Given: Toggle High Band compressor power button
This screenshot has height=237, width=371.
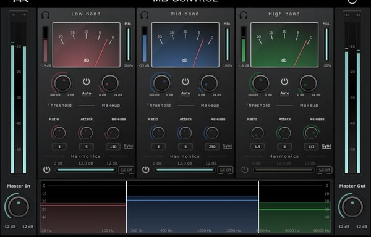Looking at the screenshot, I should pos(284,81).
